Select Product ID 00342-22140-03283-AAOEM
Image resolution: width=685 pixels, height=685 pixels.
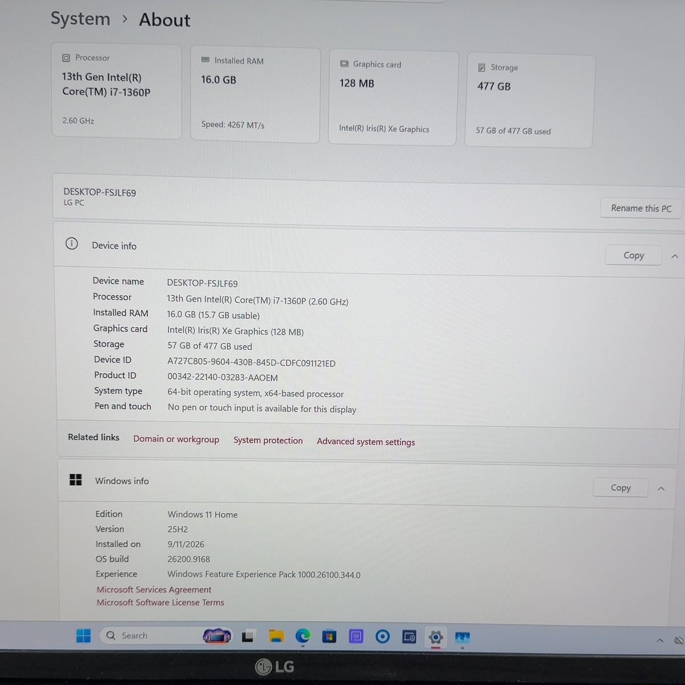(223, 377)
